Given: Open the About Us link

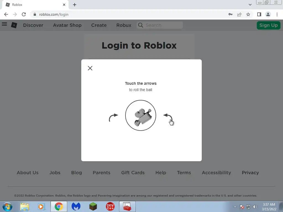Looking at the screenshot, I should click(28, 173).
